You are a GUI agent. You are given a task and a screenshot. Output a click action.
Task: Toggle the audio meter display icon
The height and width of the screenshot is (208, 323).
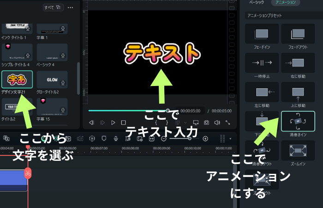tap(222, 139)
